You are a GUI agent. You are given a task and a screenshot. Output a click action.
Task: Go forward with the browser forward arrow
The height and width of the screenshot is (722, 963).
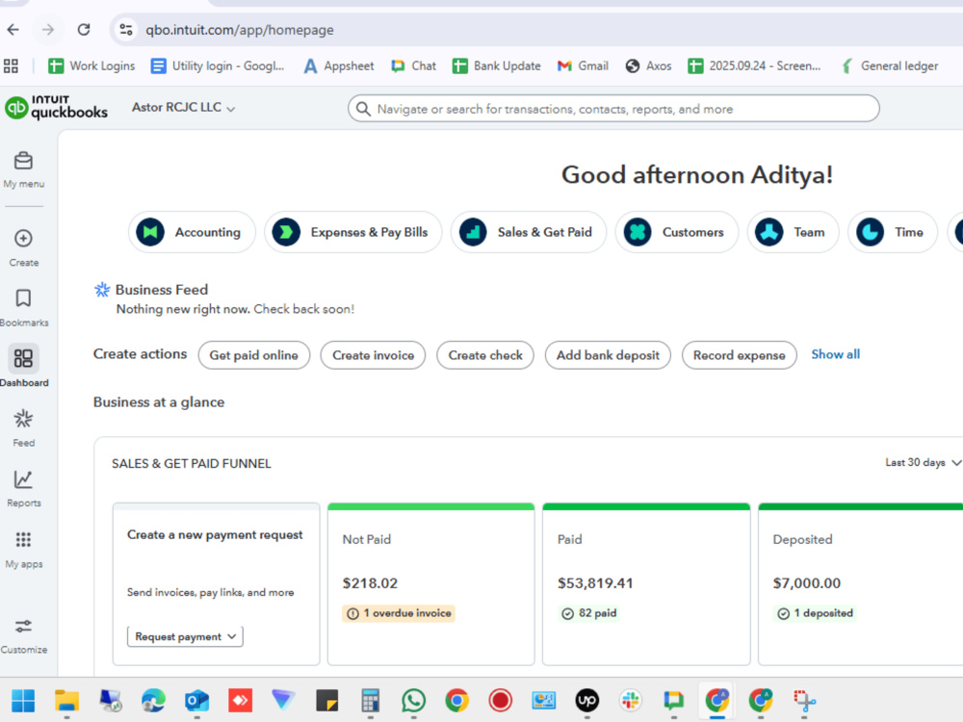pos(48,30)
